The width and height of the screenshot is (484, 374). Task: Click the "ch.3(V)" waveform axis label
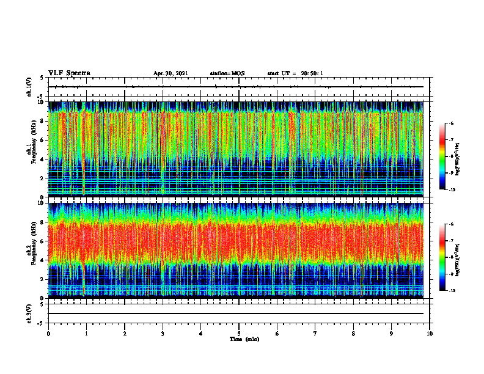[x=29, y=313]
